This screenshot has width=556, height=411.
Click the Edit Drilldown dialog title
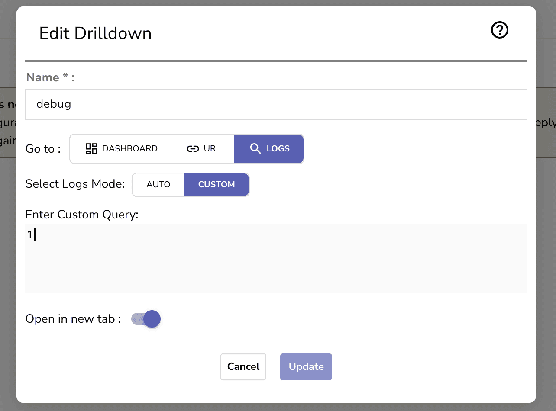[x=95, y=33]
